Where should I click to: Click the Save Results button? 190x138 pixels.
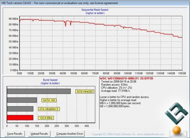click(x=14, y=134)
